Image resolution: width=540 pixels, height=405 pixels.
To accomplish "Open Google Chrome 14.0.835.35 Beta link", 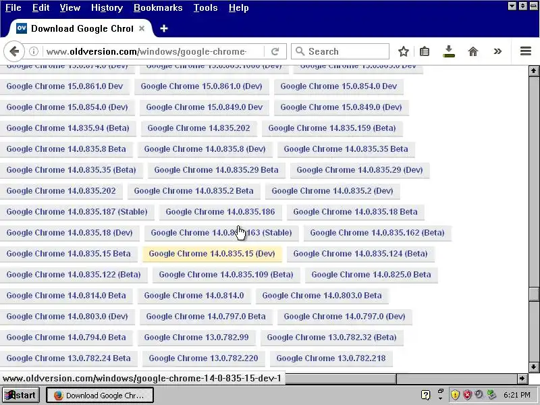I will (x=346, y=149).
